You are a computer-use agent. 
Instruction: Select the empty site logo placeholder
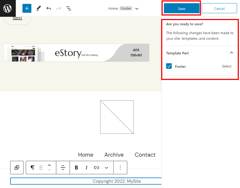(x=117, y=117)
